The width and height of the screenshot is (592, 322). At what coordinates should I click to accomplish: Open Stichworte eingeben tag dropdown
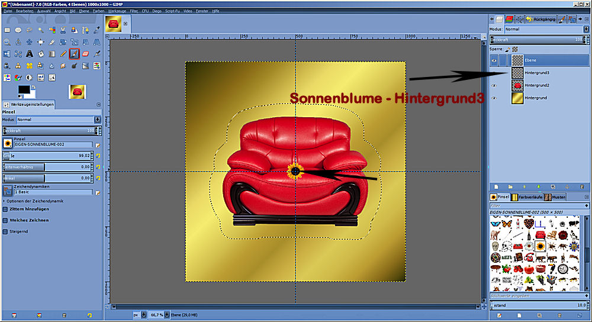pos(586,296)
